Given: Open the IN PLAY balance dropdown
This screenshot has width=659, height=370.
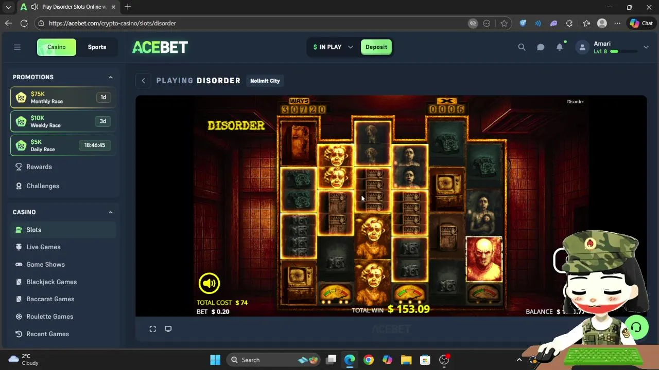Looking at the screenshot, I should point(333,47).
